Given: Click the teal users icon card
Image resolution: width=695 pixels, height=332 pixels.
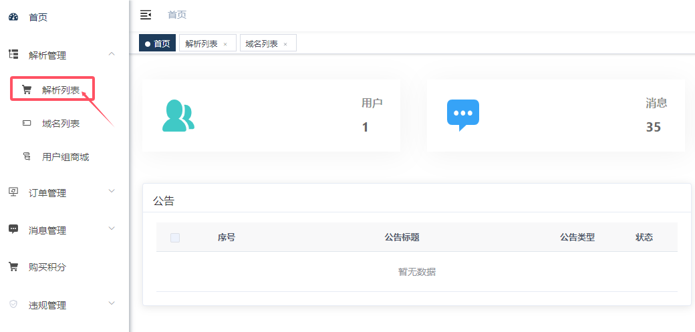Looking at the screenshot, I should [178, 116].
